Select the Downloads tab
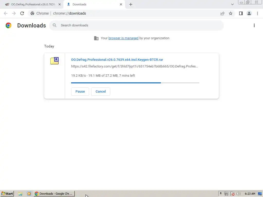The width and height of the screenshot is (263, 197). click(94, 4)
